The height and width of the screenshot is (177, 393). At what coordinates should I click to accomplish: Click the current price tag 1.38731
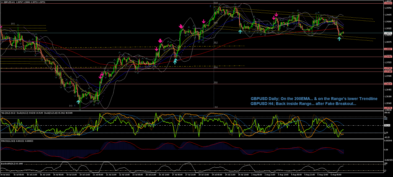click(x=388, y=33)
